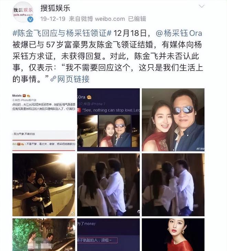Open the 搜狐娱乐 profile avatar
This screenshot has height=251, width=227.
coord(23,12)
